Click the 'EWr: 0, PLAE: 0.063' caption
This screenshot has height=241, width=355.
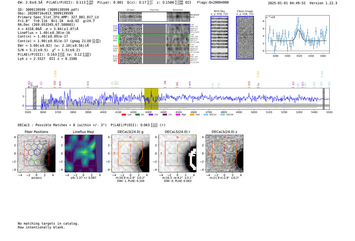point(177,181)
